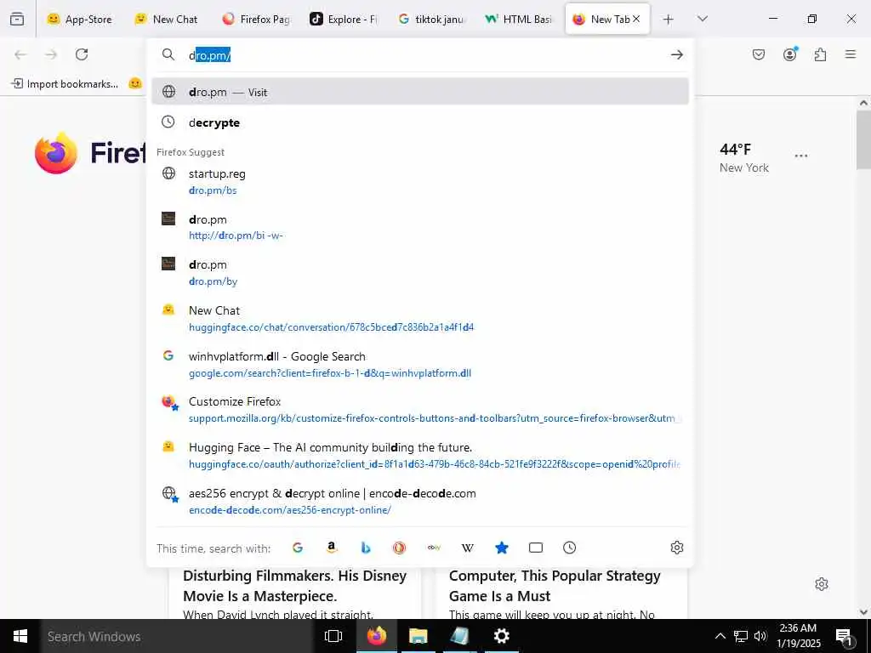The height and width of the screenshot is (653, 871).
Task: Search this time with Google
Action: pyautogui.click(x=298, y=548)
